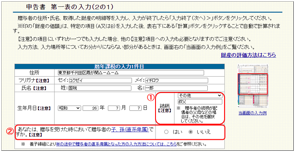Click the 姓 surname input field
This screenshot has width=295, height=152.
click(99, 88)
